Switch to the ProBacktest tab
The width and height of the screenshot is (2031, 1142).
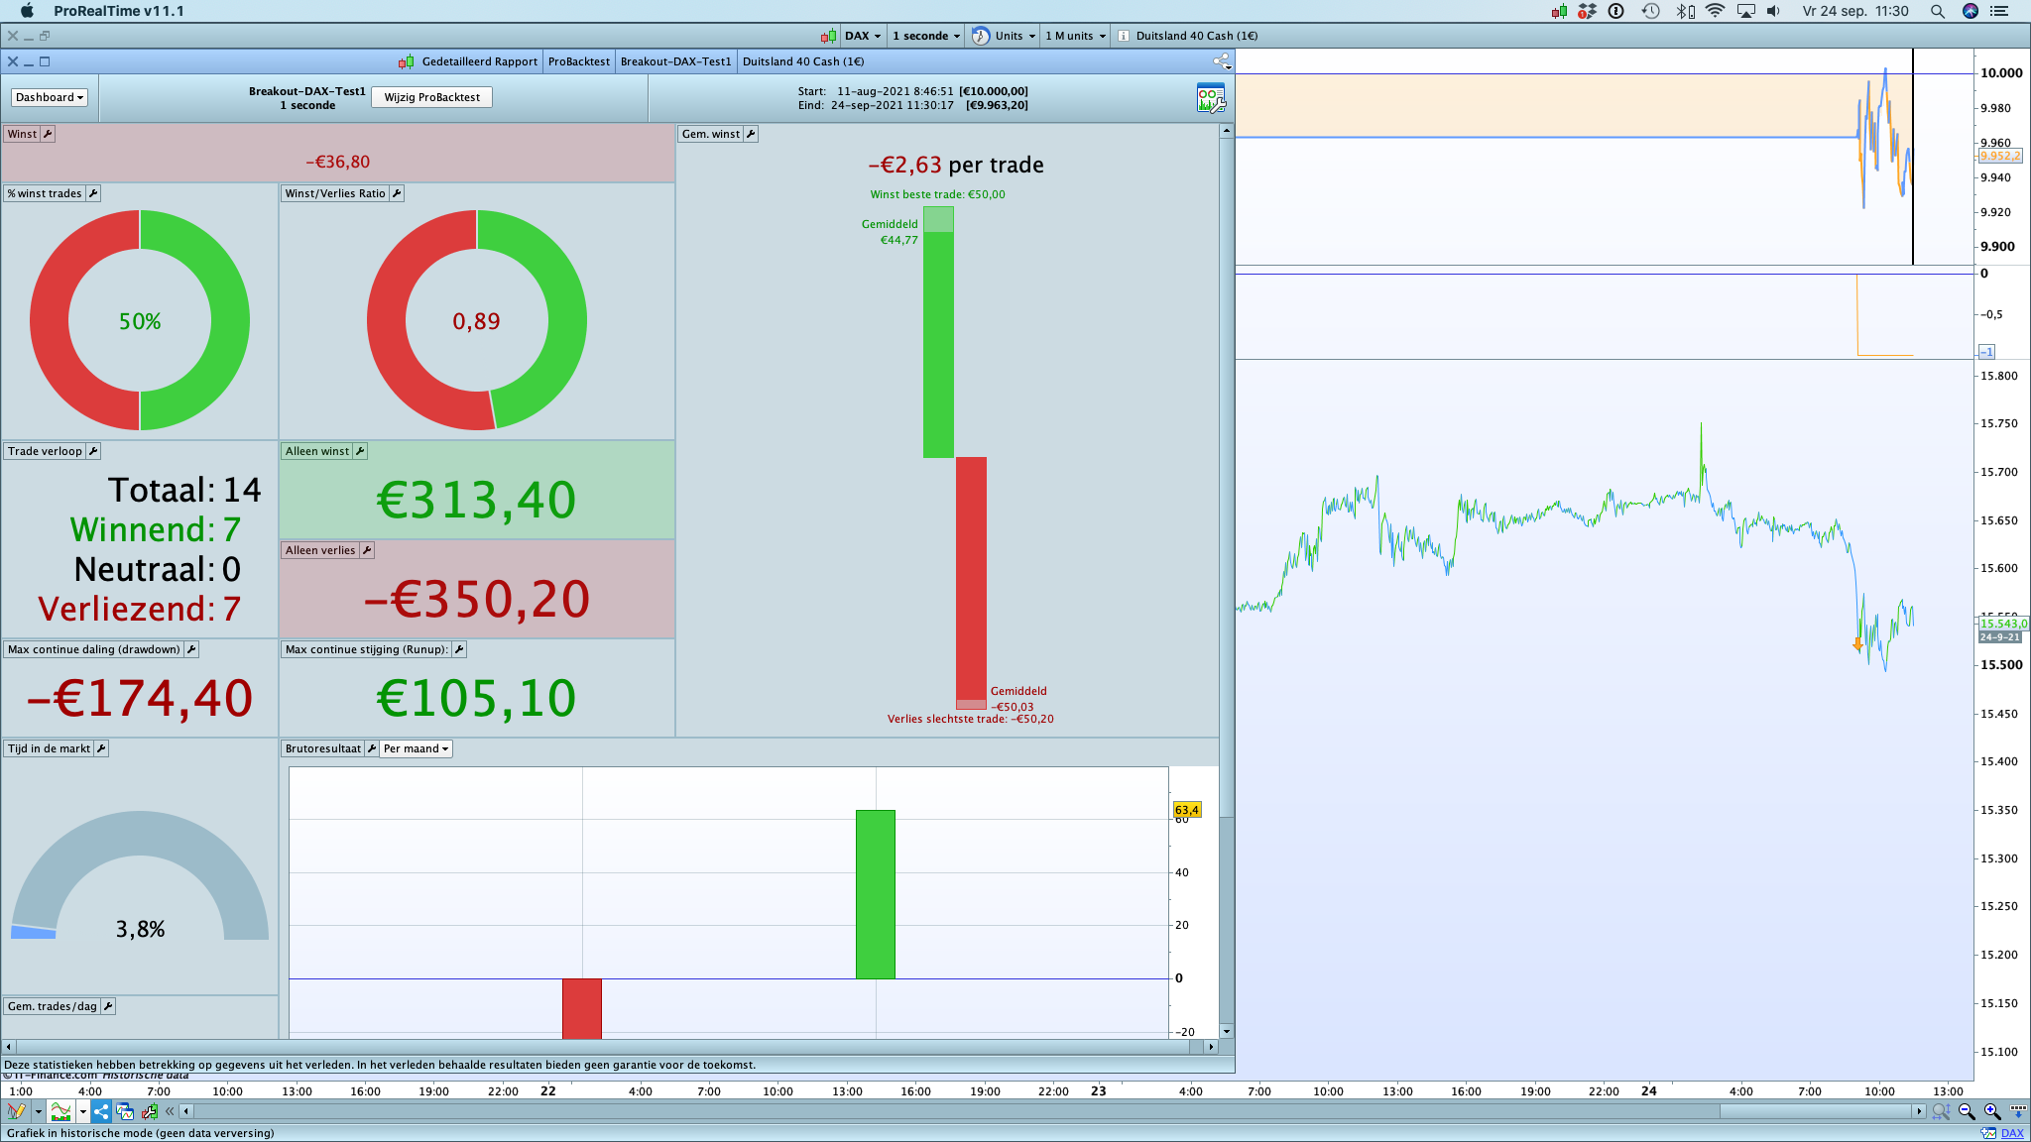tap(578, 61)
